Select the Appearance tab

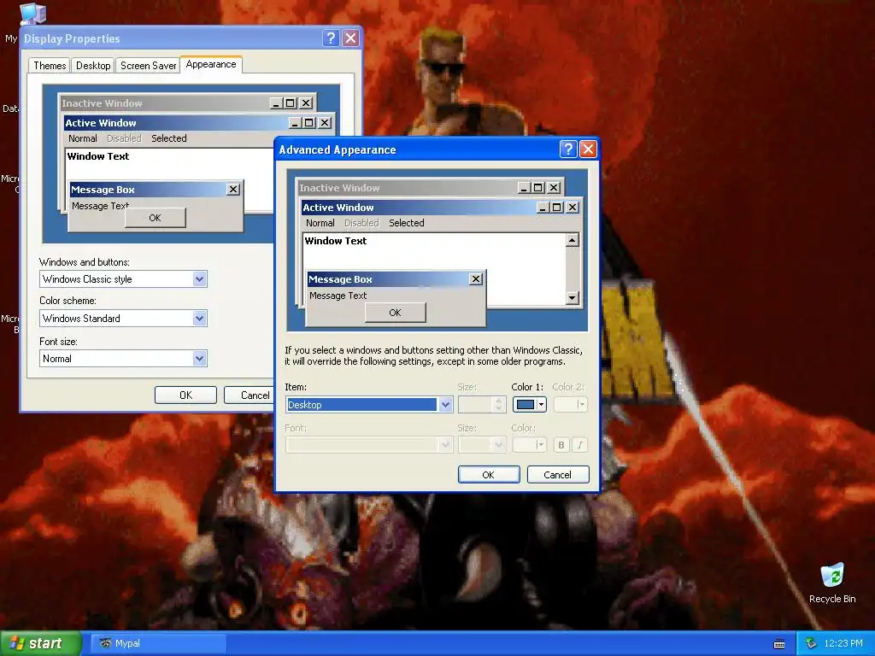pyautogui.click(x=211, y=64)
